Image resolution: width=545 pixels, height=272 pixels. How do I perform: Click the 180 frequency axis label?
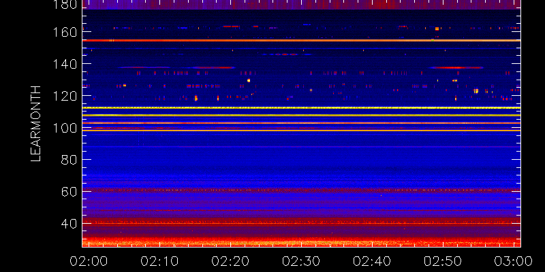(x=65, y=4)
